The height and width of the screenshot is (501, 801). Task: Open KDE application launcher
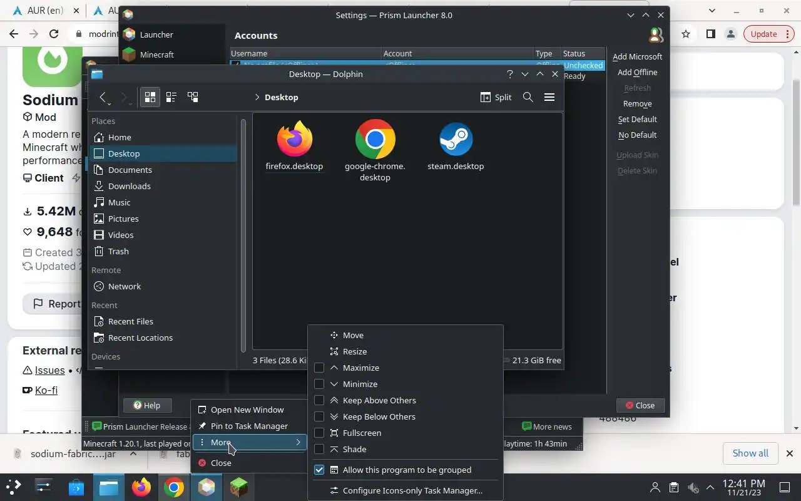(14, 487)
